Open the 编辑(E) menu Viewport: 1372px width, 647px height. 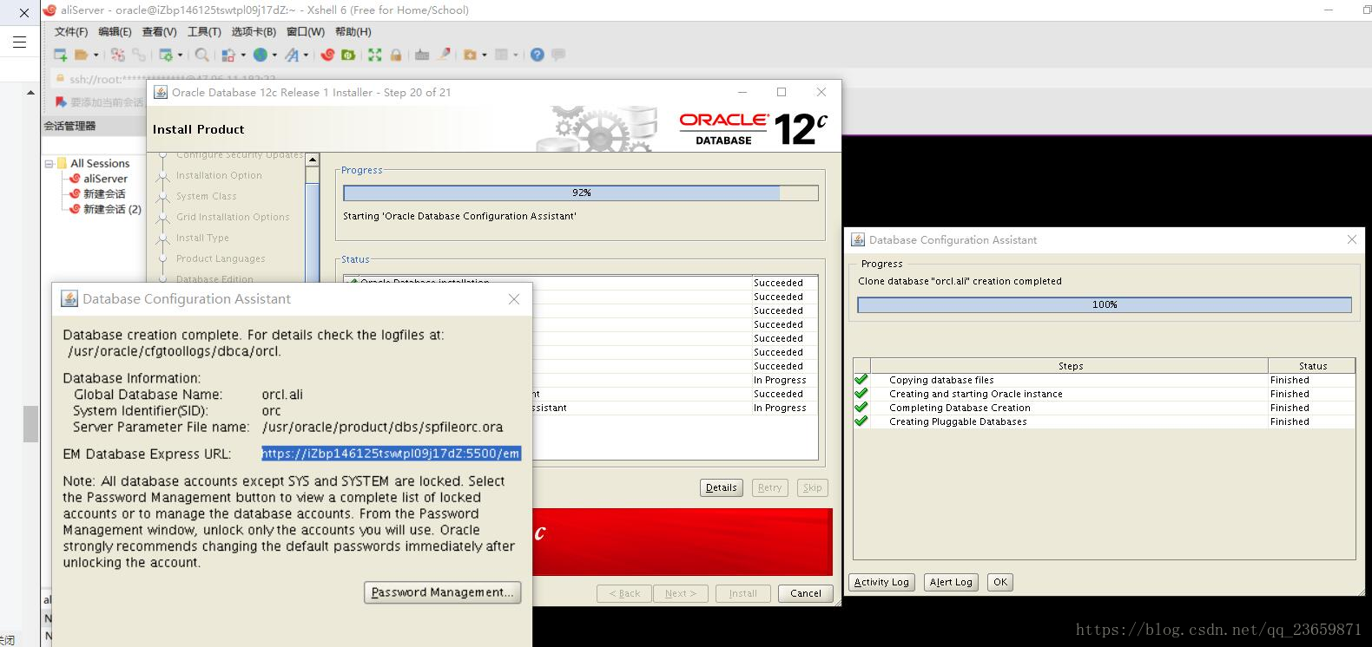tap(115, 32)
